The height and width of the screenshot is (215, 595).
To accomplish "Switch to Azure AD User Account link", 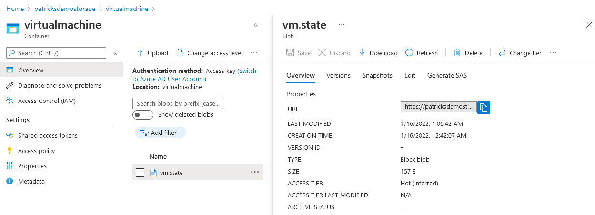I will click(194, 75).
